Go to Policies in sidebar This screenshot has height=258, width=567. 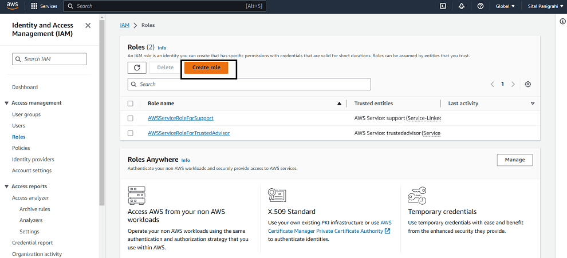point(21,148)
